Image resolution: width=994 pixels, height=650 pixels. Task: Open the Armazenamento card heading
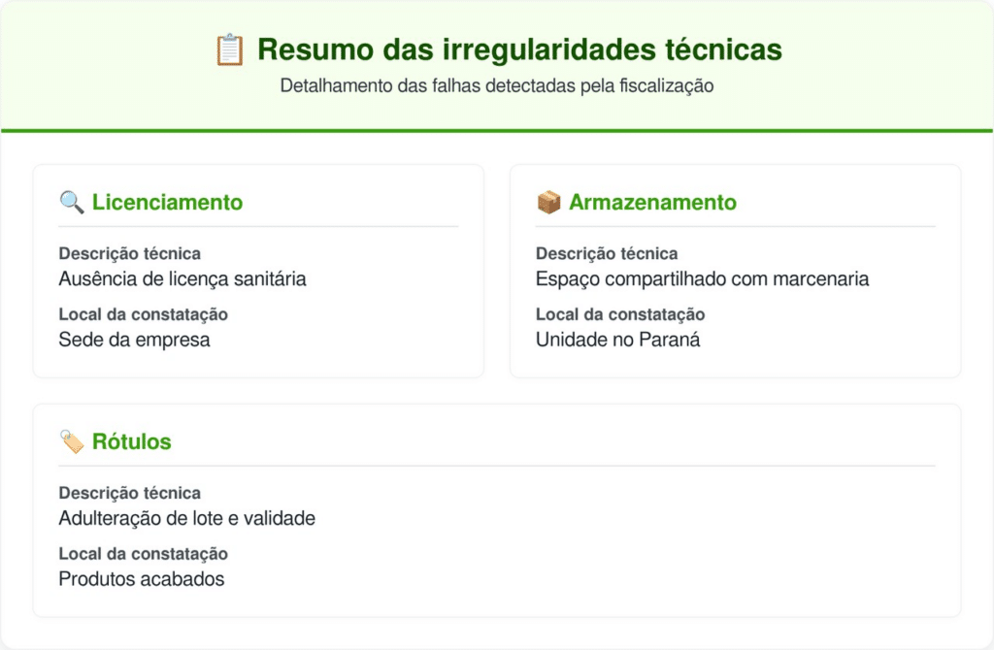point(652,203)
